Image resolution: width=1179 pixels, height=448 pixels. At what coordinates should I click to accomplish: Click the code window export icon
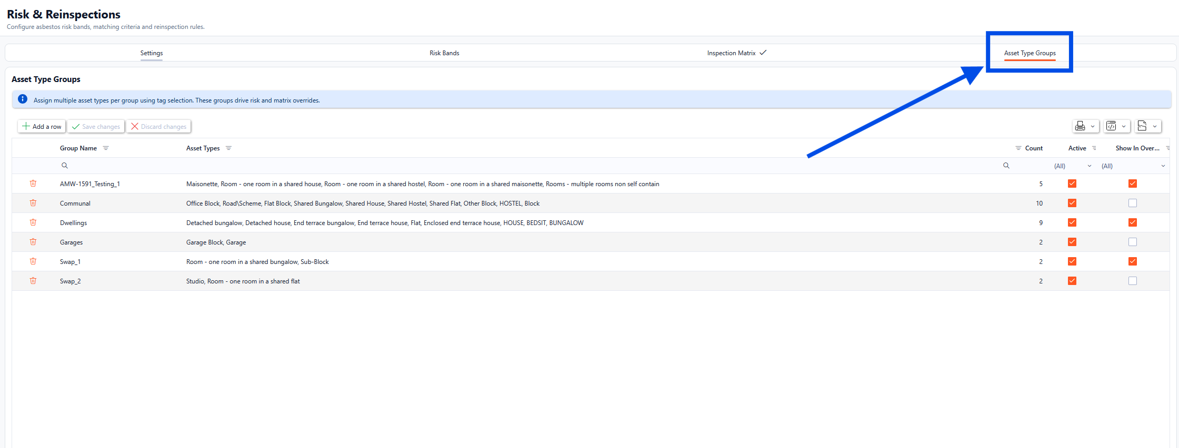coord(1111,126)
